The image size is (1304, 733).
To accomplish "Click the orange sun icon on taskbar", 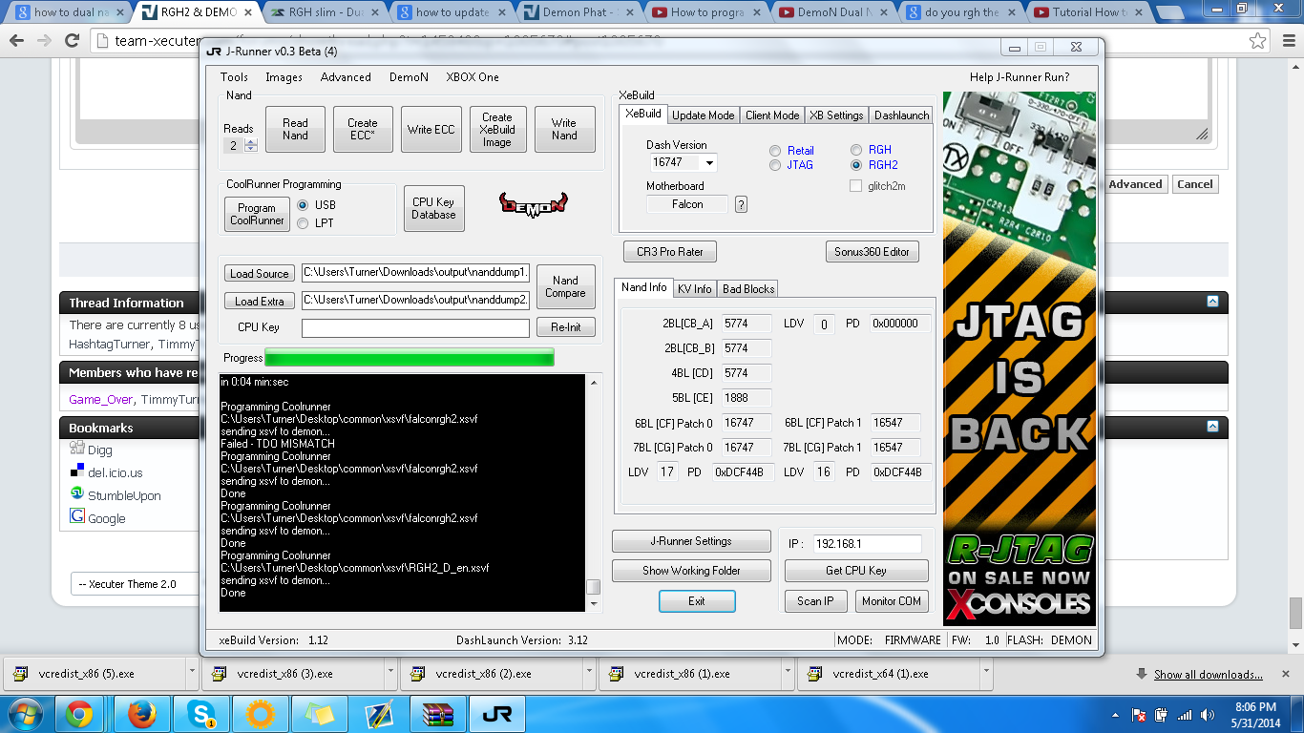I will coord(260,714).
